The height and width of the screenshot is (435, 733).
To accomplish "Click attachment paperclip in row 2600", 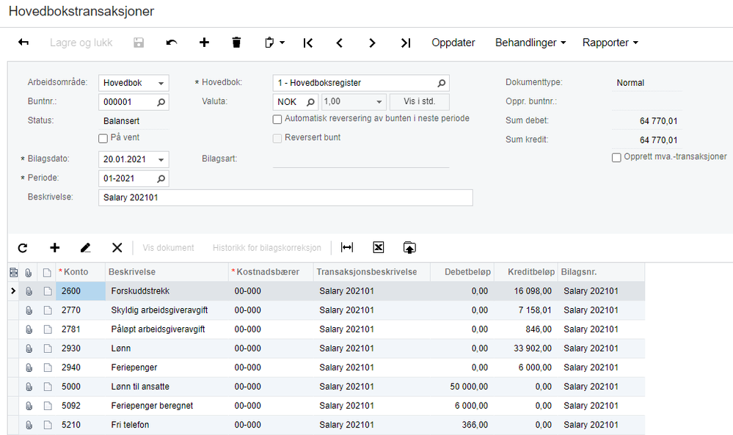I will (x=29, y=291).
